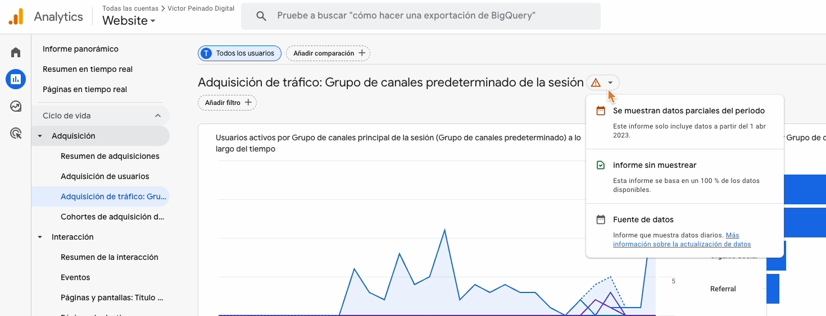The height and width of the screenshot is (316, 826).
Task: Collapse the Adquisición tree group
Action: [40, 136]
